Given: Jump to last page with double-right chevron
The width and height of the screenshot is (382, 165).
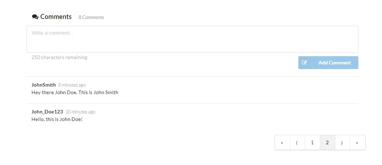Looking at the screenshot, I should point(357,142).
